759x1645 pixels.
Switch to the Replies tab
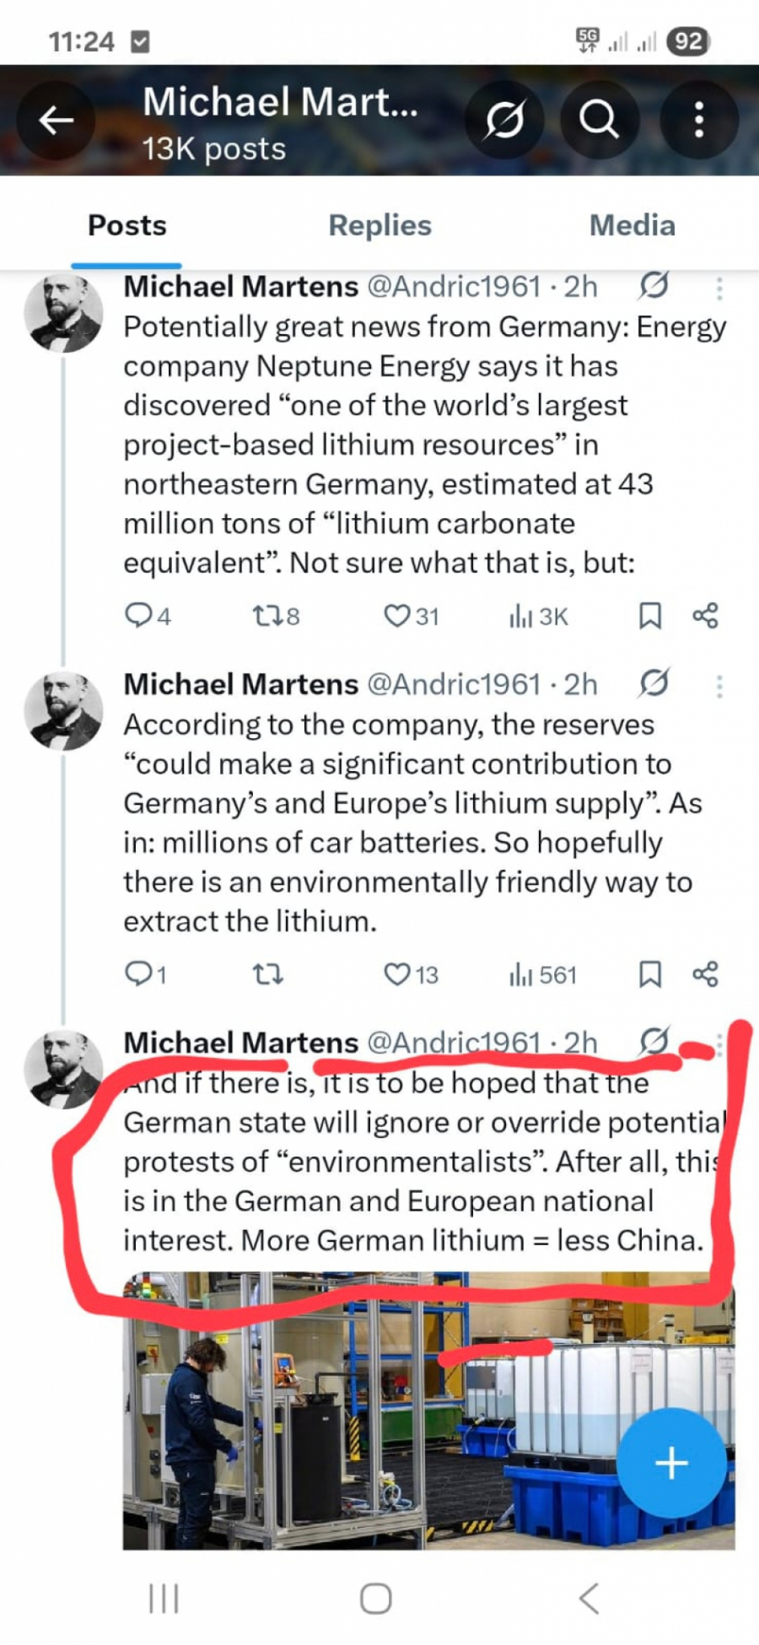[379, 225]
